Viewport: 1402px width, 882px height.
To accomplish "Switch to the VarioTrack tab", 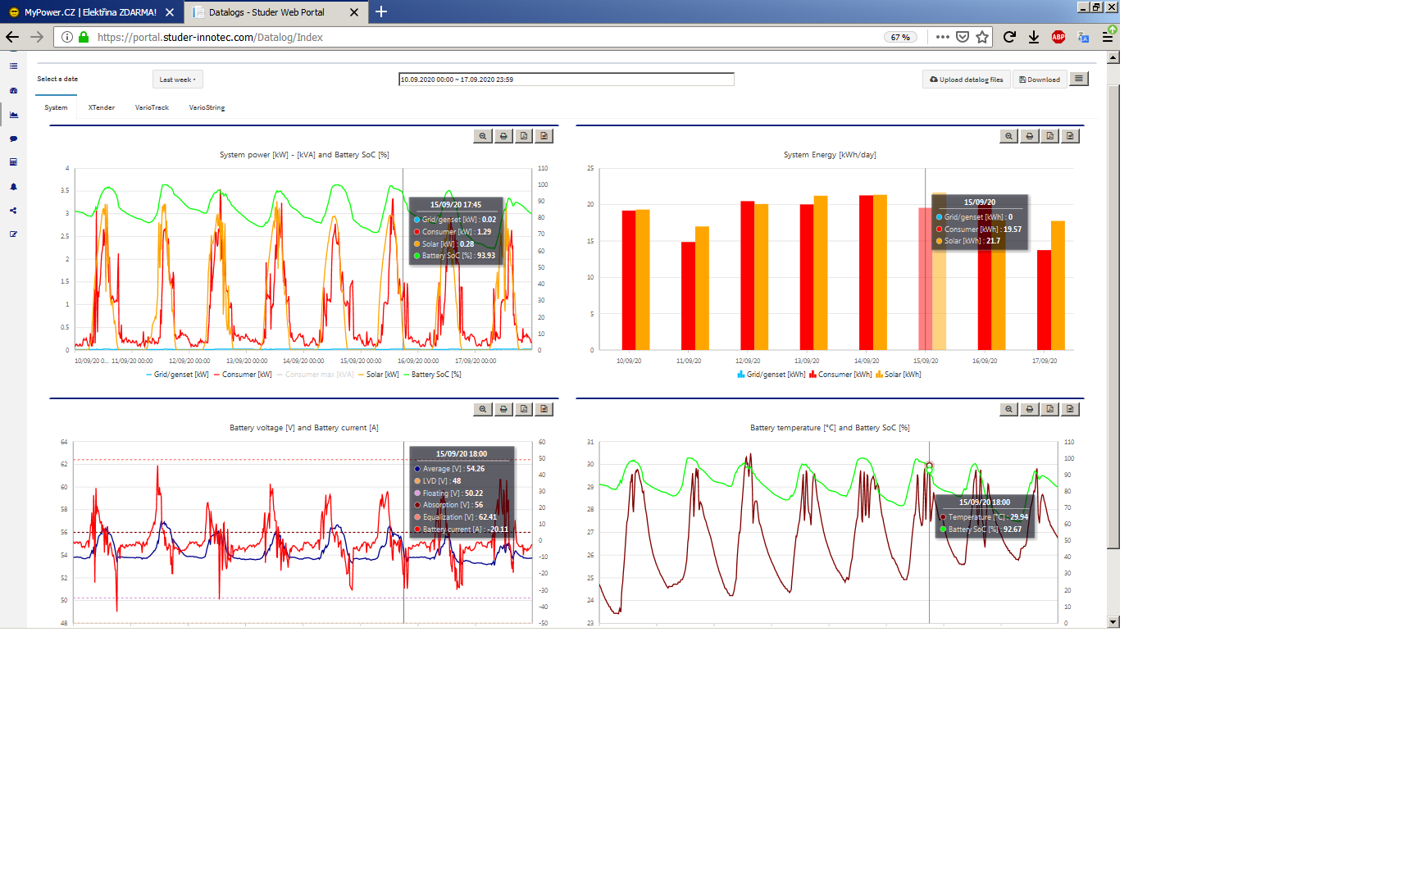I will coord(152,107).
